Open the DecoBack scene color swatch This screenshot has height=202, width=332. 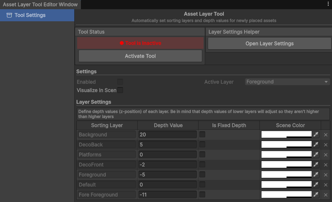click(x=287, y=144)
